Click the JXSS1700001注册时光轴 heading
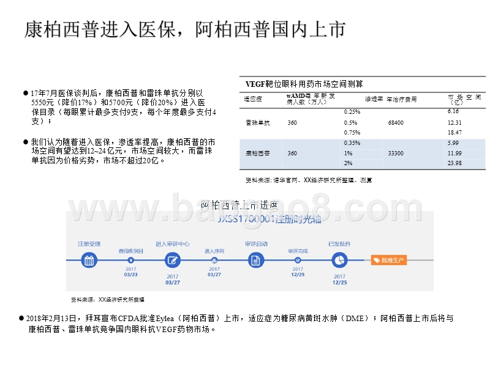490x367 pixels. point(269,219)
